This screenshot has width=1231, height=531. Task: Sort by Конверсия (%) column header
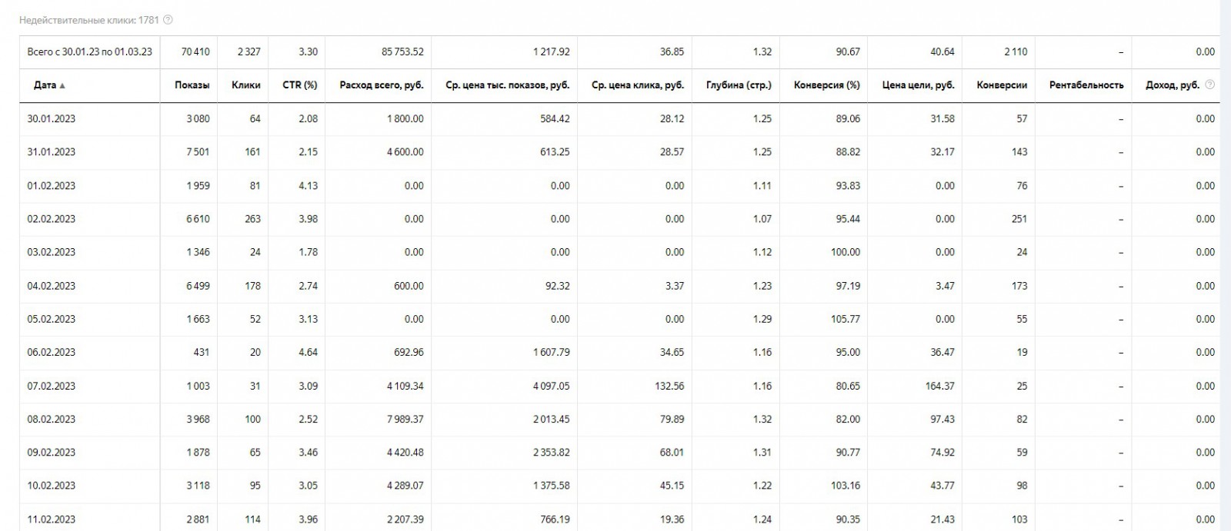tap(826, 85)
